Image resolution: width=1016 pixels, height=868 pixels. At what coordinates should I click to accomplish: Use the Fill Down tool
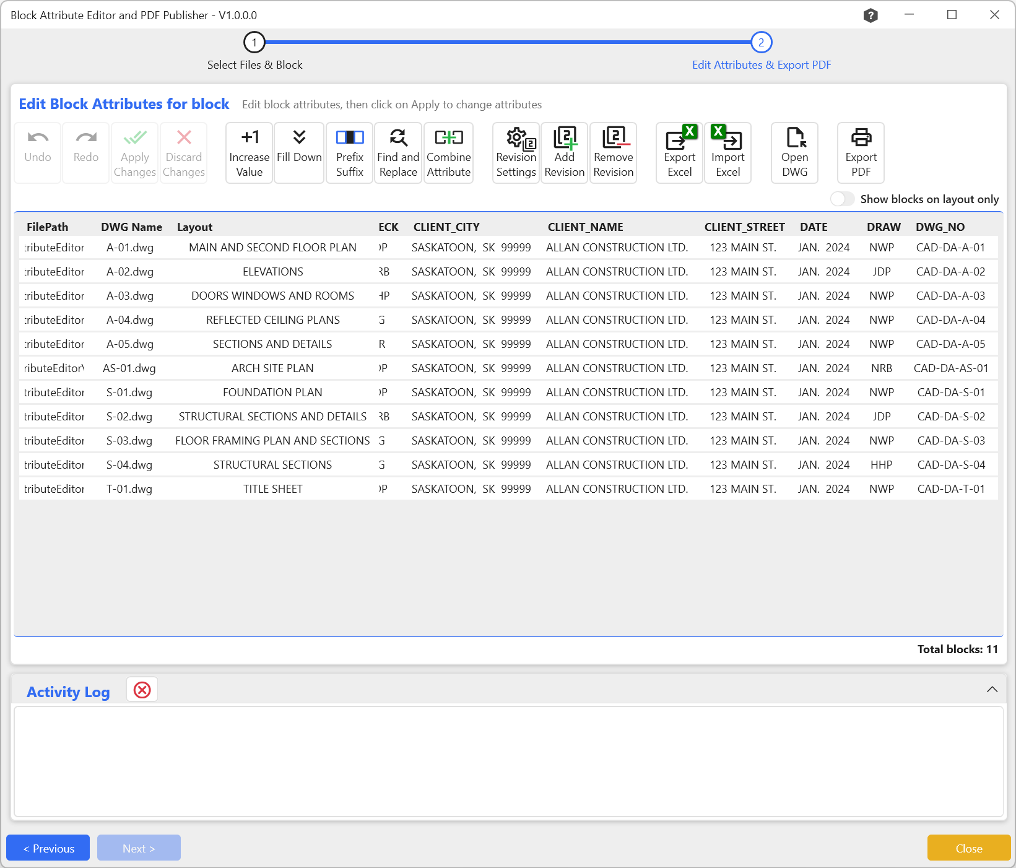(299, 153)
